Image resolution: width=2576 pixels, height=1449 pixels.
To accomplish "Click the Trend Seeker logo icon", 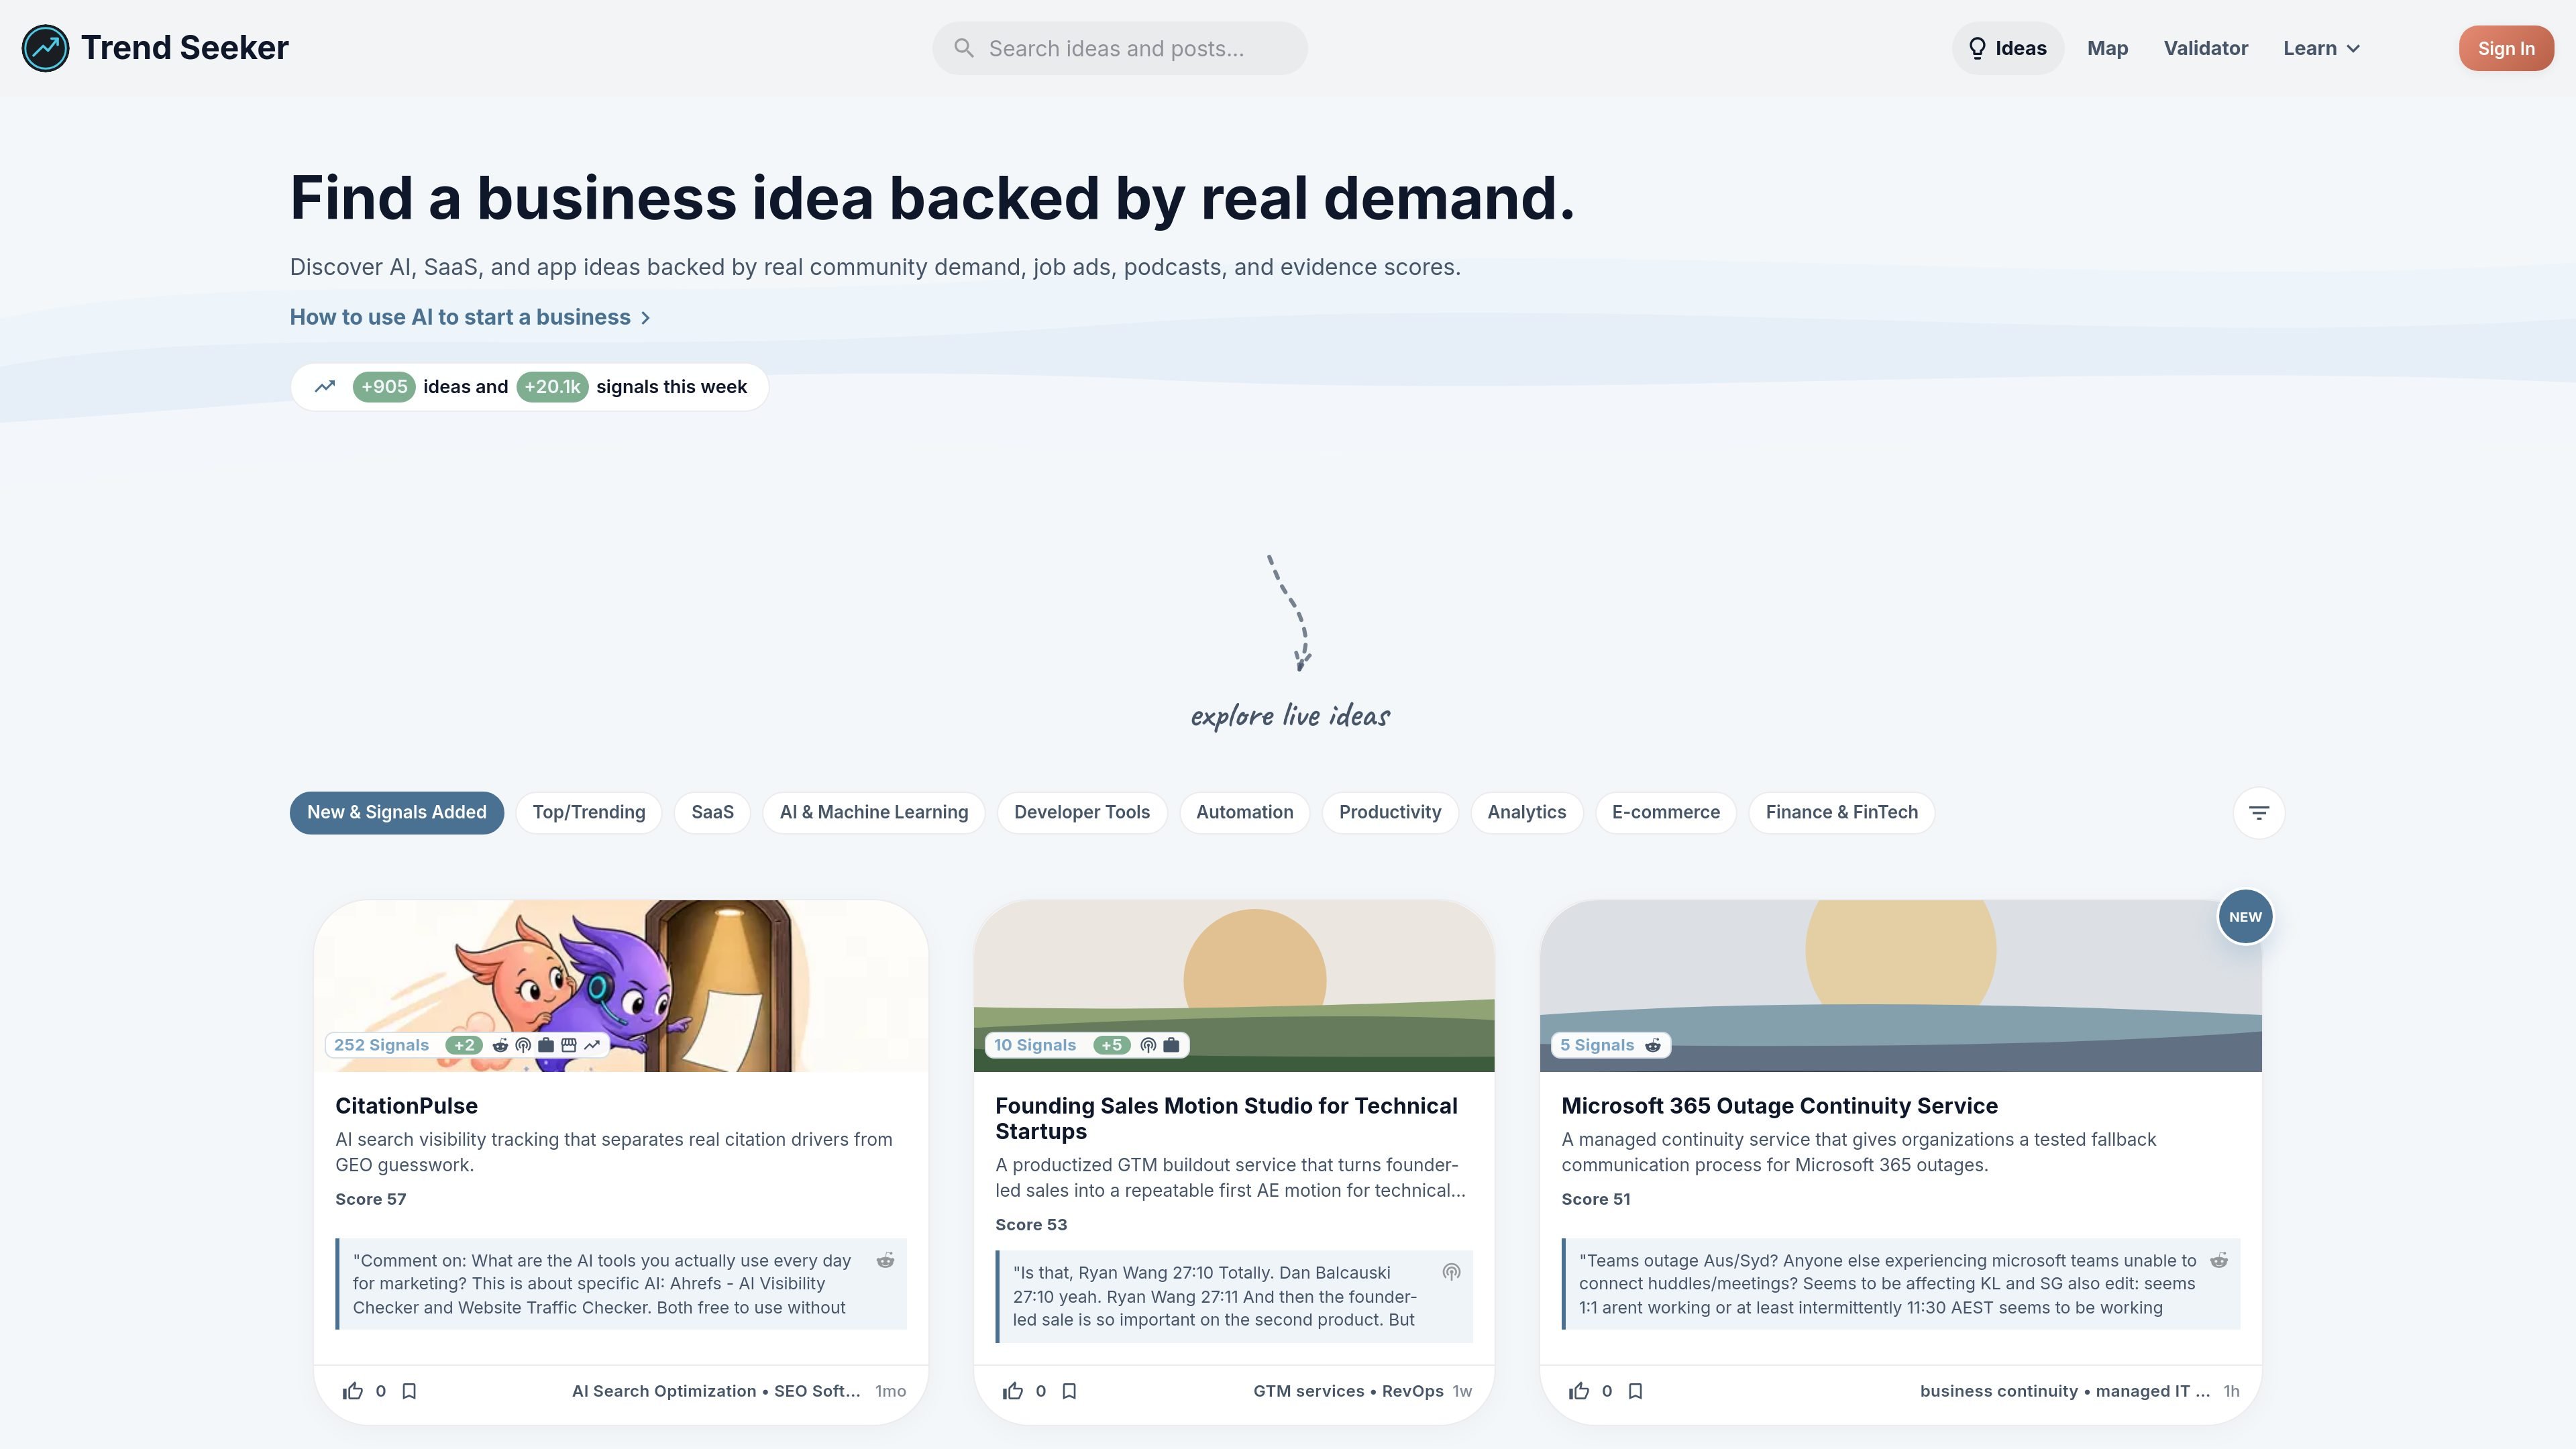I will (x=45, y=48).
